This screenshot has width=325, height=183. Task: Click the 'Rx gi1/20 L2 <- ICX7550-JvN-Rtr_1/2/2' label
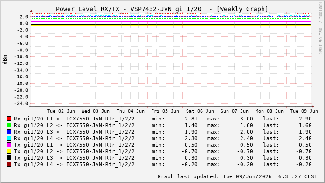74,125
